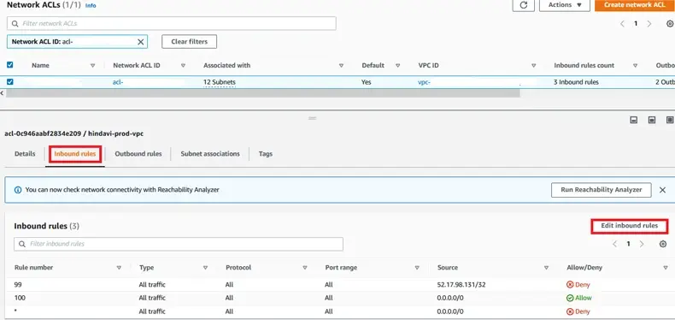The image size is (675, 320).
Task: Open Info link beside Network ACLs
Action: (x=91, y=6)
